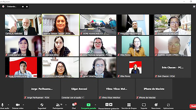Image resolution: width=196 pixels, height=110 pixels.
Task: Pause the recording in bottom toolbar
Action: coord(107,105)
